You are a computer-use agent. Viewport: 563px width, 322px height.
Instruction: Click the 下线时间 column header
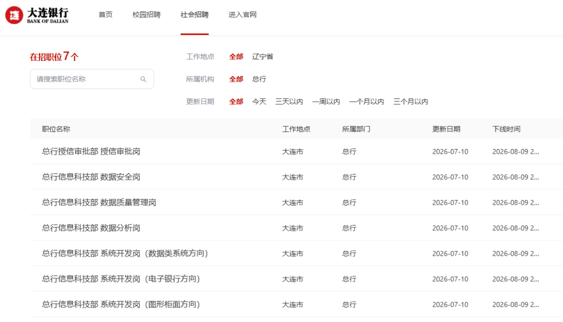(x=506, y=129)
